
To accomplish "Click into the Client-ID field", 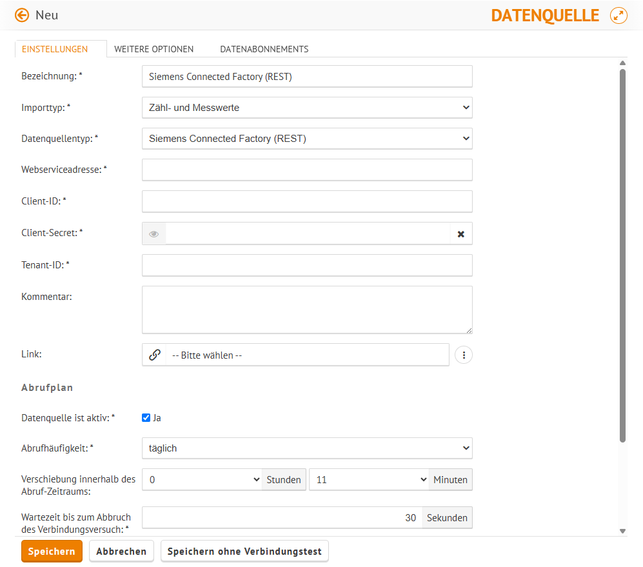I will 307,201.
